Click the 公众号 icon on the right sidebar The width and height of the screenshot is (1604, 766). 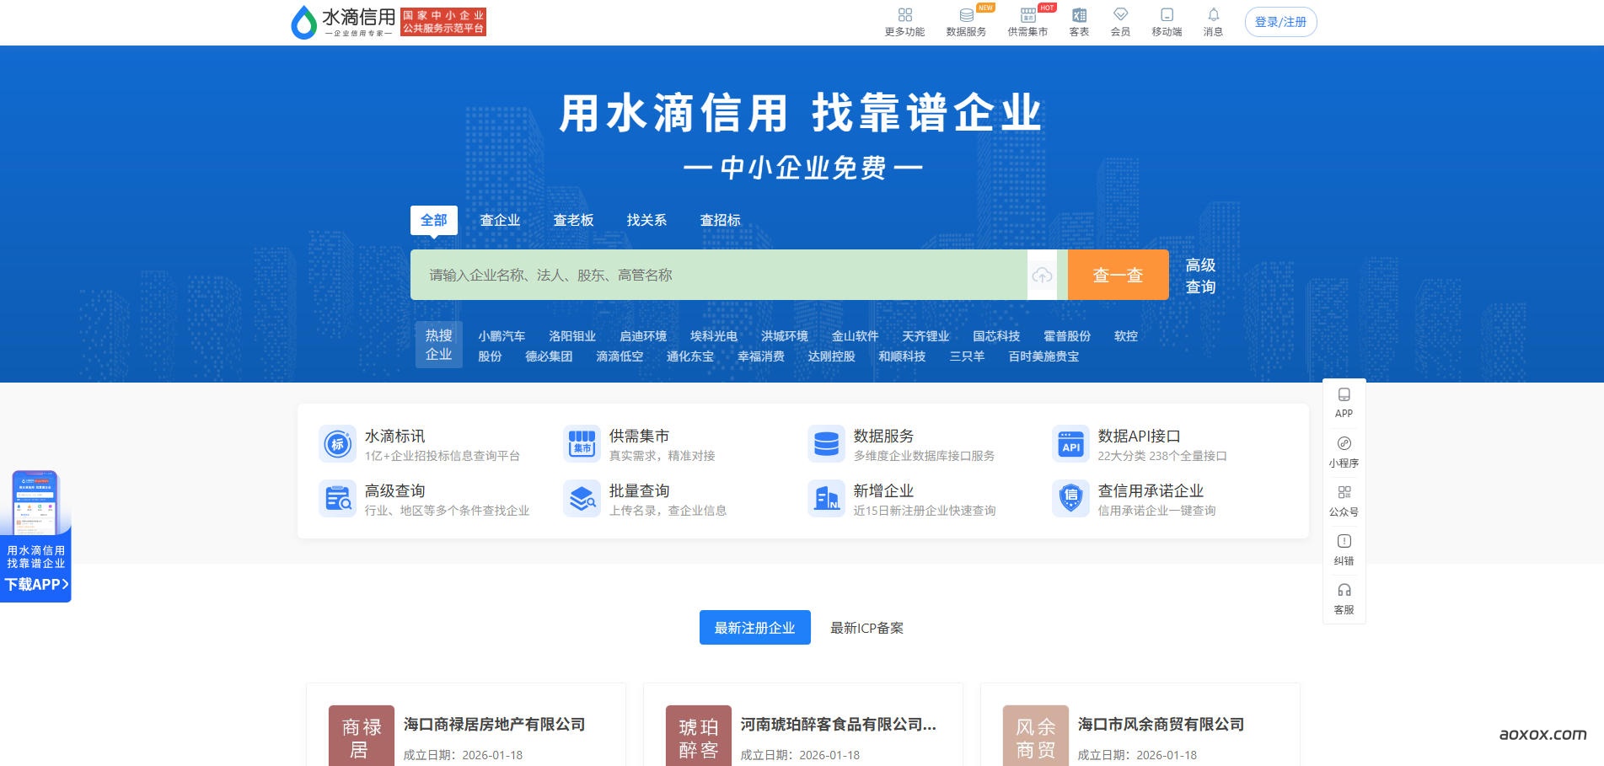click(x=1344, y=493)
